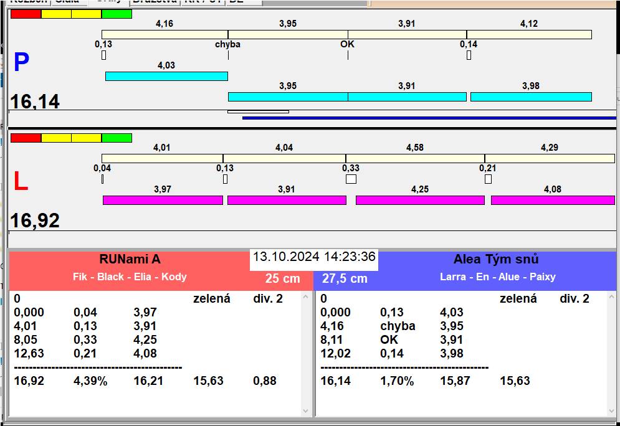Image resolution: width=620 pixels, height=426 pixels.
Task: Click the marker box under 0,21 in lane L
Action: pos(488,179)
